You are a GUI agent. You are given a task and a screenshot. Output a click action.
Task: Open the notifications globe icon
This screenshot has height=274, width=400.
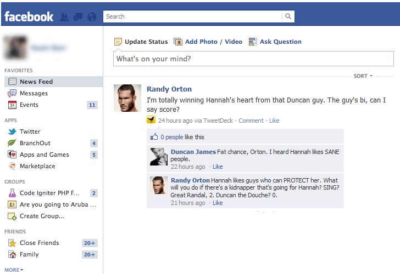[92, 17]
